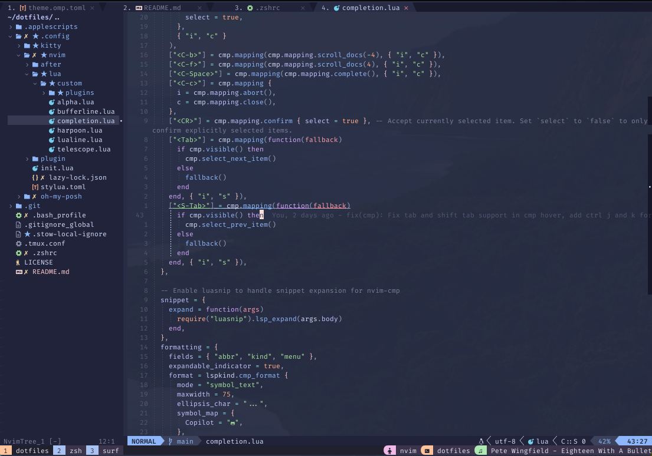Close the README.md buffer tab
This screenshot has height=456, width=652.
pos(199,8)
